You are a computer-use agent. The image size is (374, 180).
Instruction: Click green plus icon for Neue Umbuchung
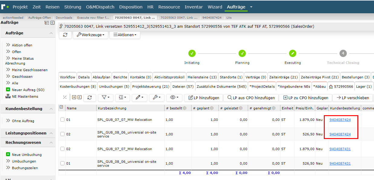pos(8,154)
